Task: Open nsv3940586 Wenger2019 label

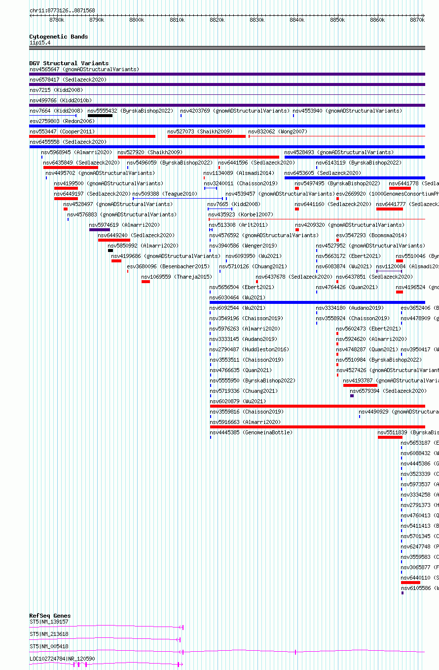Action: (x=244, y=246)
